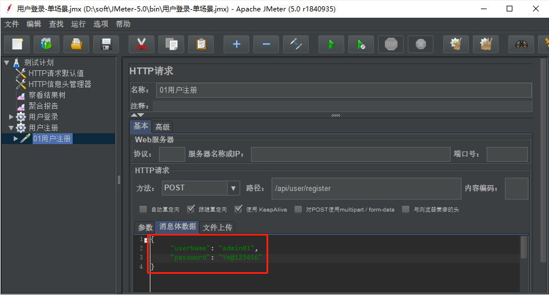
Task: Click the 注释 comment field
Action: (x=342, y=106)
